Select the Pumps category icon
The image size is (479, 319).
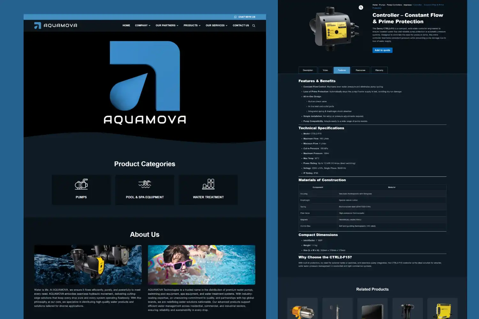click(x=81, y=184)
